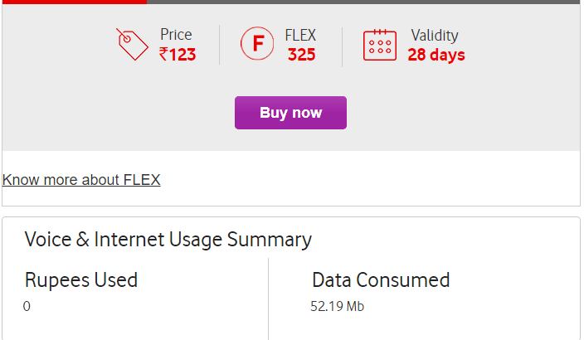Click the 28 days validity value
Image resolution: width=584 pixels, height=340 pixels.
[436, 56]
